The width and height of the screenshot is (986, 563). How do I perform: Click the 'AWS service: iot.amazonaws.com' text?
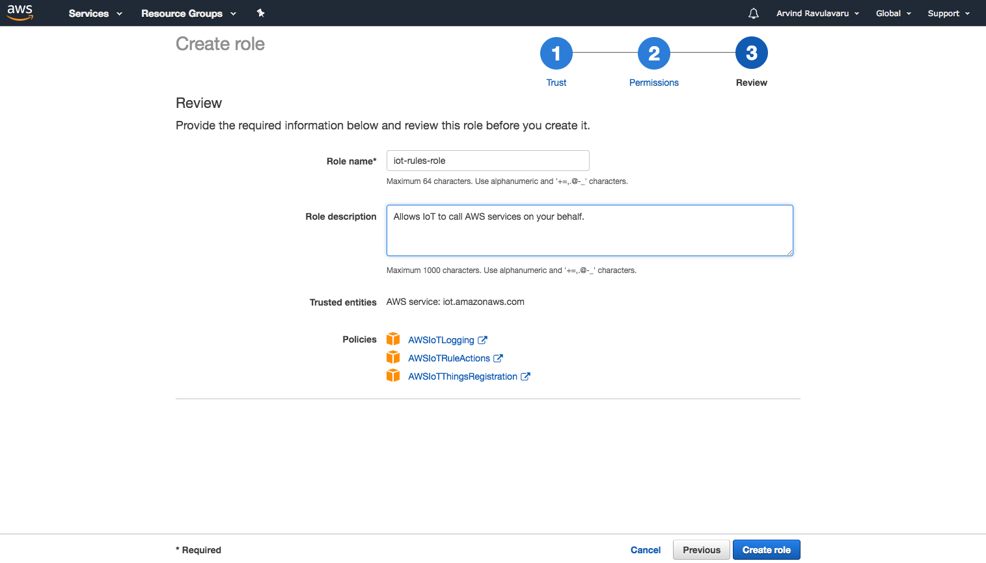(456, 302)
